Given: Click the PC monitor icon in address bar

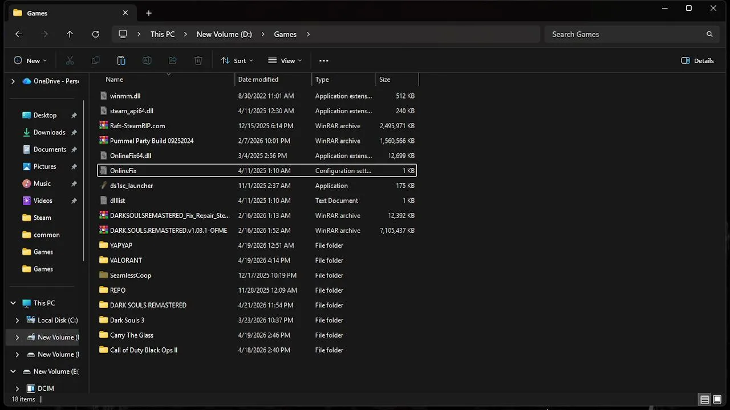Looking at the screenshot, I should pyautogui.click(x=123, y=34).
